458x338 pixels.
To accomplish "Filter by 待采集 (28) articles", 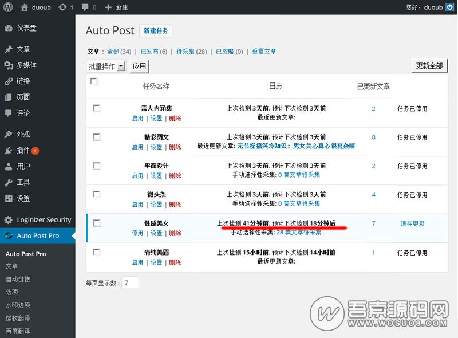I will click(191, 52).
